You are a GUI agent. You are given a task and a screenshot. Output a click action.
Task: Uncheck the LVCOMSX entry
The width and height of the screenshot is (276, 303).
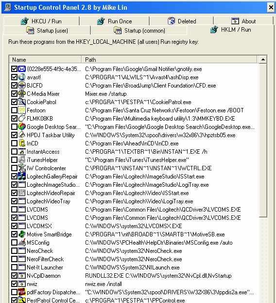point(14,226)
